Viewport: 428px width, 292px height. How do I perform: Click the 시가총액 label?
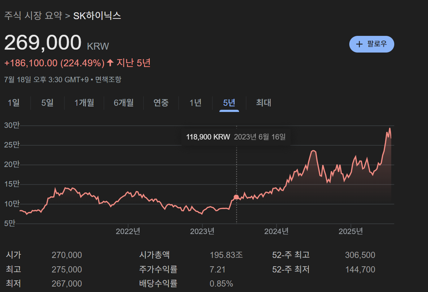click(155, 255)
